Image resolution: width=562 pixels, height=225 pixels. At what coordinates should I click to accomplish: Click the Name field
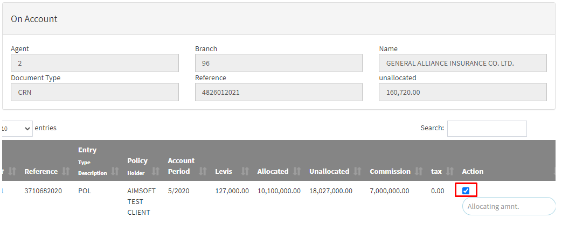click(463, 63)
